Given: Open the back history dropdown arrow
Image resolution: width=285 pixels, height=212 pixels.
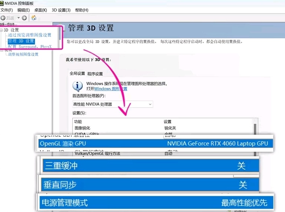Looking at the screenshot, I should tap(18, 18).
